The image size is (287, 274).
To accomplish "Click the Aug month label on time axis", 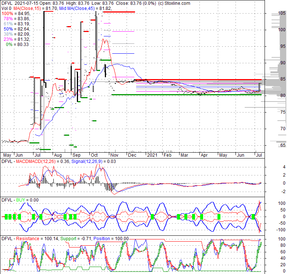I will pos(58,155).
